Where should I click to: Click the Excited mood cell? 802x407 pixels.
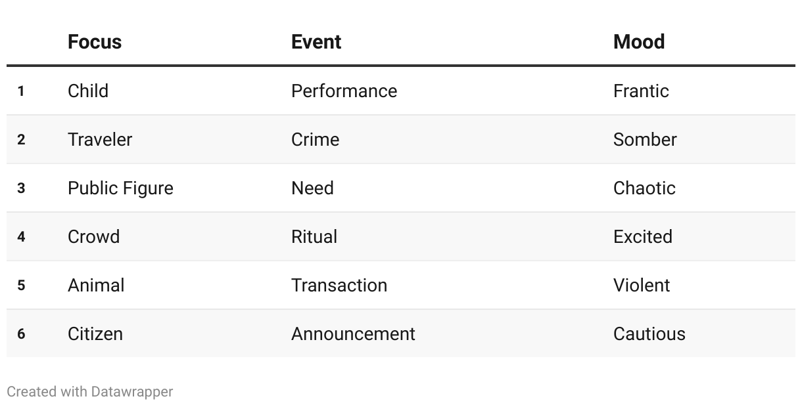(643, 236)
